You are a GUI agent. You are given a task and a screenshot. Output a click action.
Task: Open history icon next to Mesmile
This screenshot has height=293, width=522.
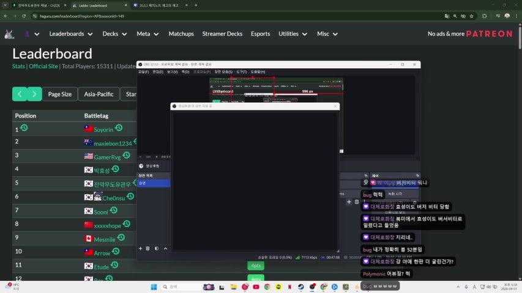click(121, 237)
